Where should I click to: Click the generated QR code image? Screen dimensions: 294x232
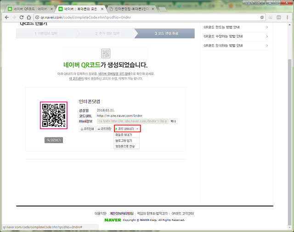click(54, 116)
